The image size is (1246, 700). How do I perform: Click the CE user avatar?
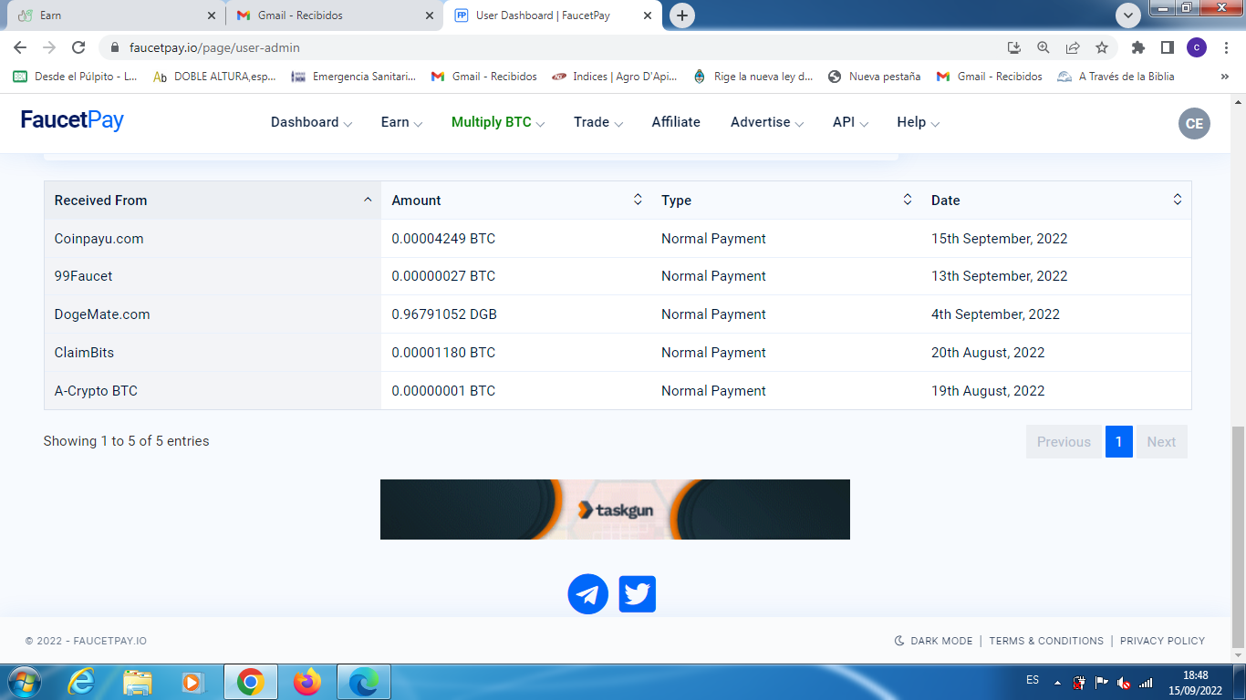(x=1194, y=124)
